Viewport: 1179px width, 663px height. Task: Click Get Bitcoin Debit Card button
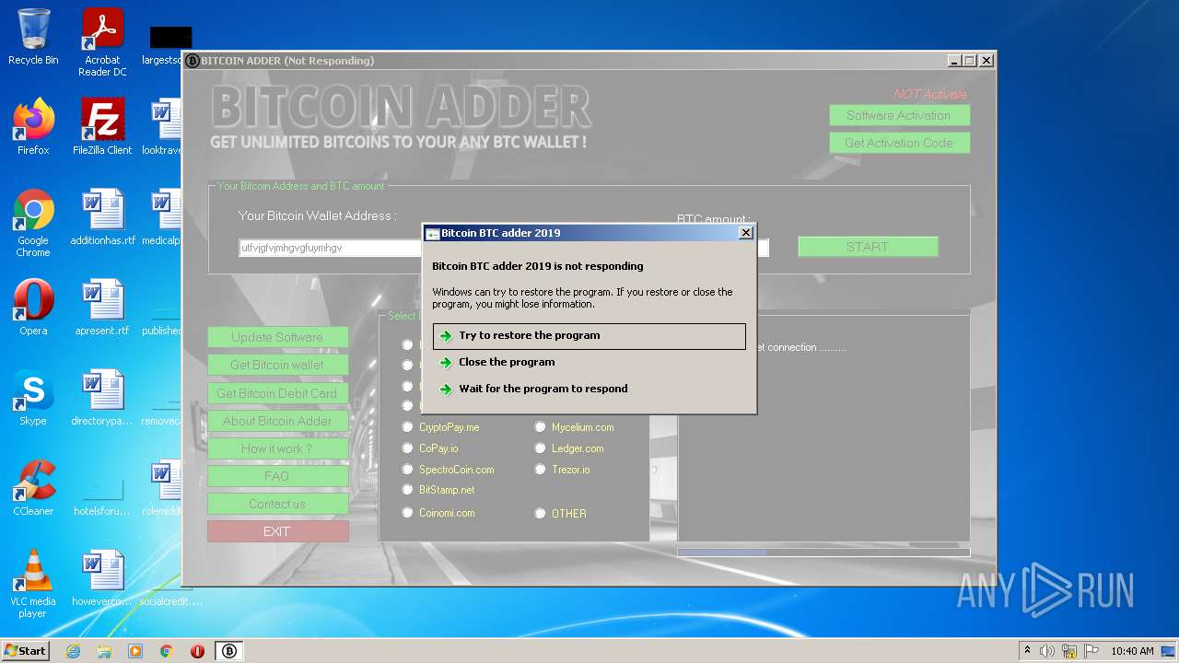(x=277, y=393)
